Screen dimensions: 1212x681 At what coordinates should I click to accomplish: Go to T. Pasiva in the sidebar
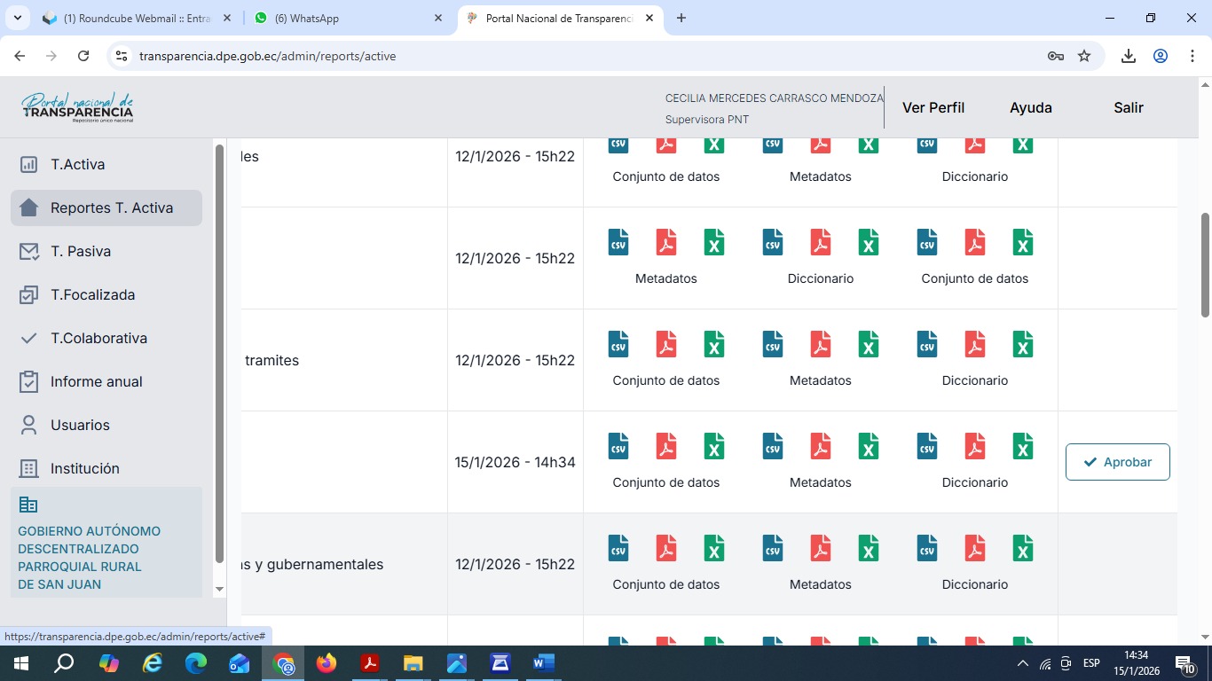(x=81, y=251)
